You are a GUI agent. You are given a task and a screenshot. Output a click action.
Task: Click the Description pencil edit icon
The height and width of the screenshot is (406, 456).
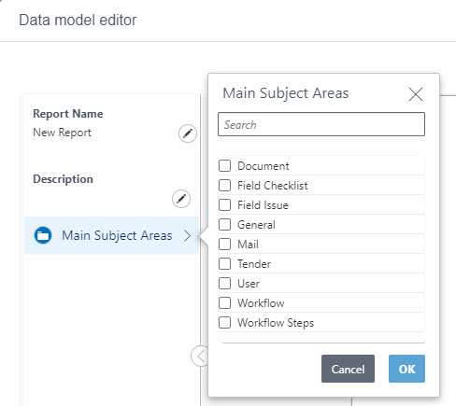click(181, 199)
